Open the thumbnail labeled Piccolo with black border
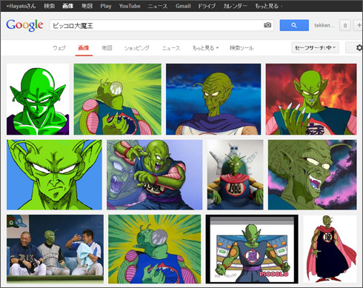 [x=252, y=249]
